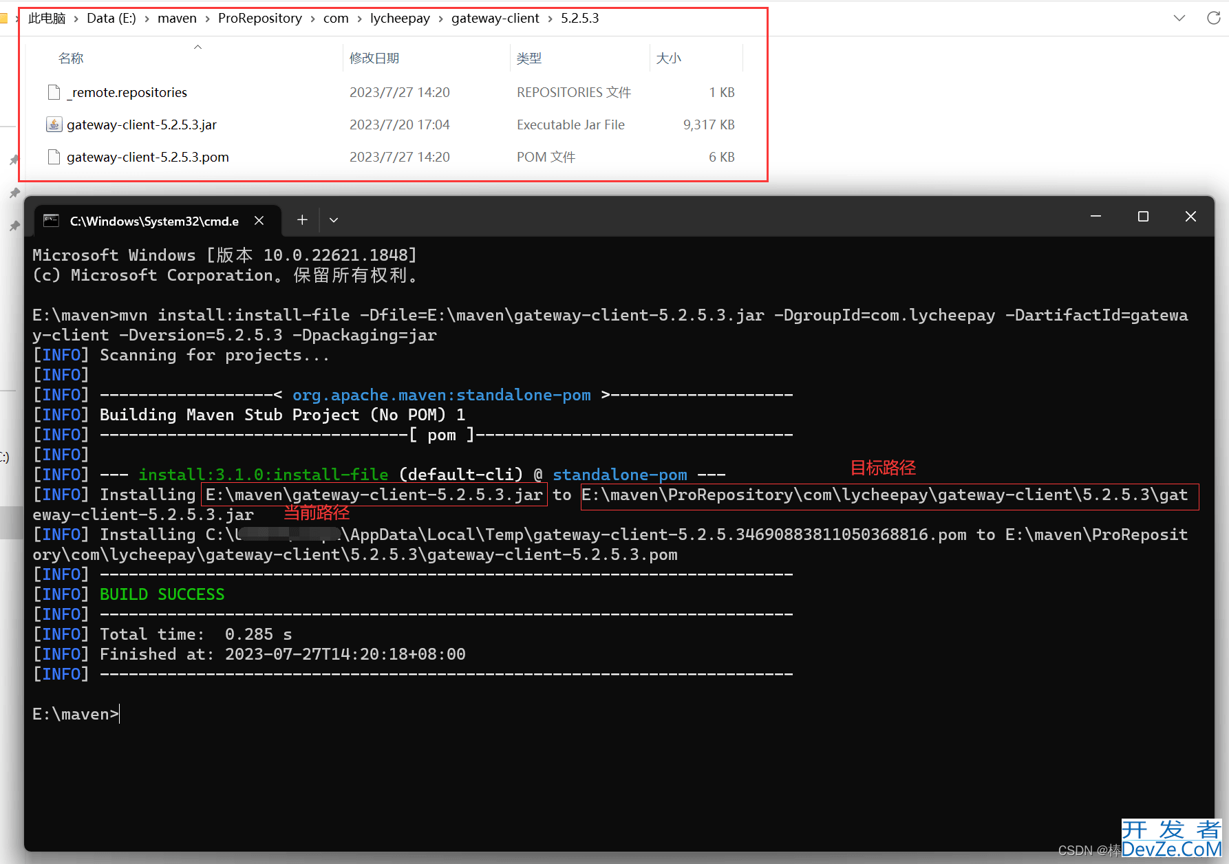Click the 2023/7/20 17:04 modified date

click(400, 125)
